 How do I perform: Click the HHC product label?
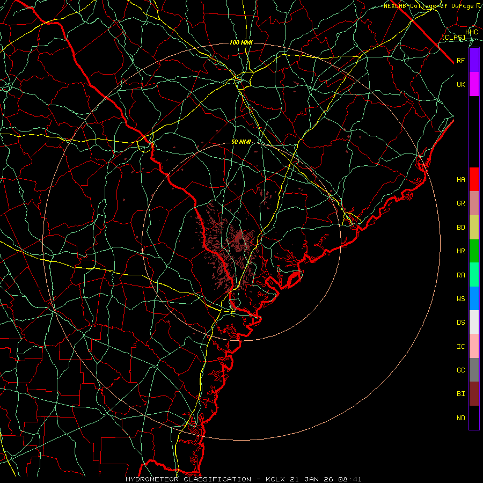[x=472, y=32]
